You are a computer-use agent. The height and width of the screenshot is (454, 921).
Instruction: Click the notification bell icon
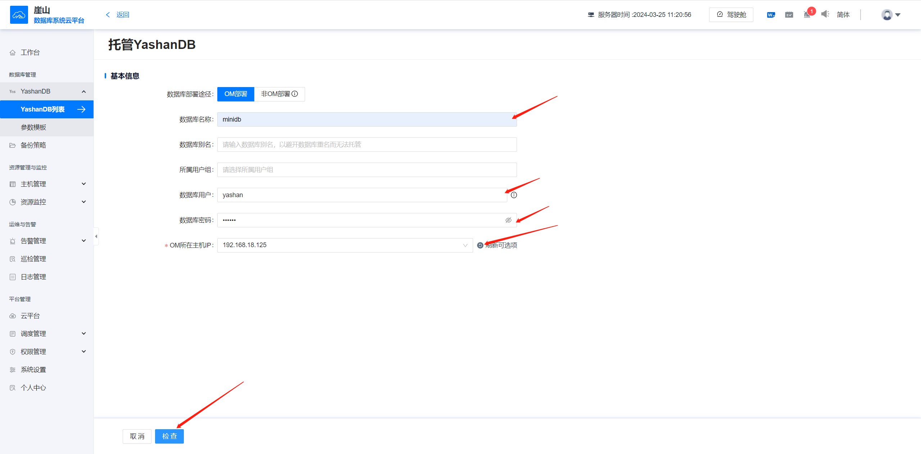[x=807, y=15]
